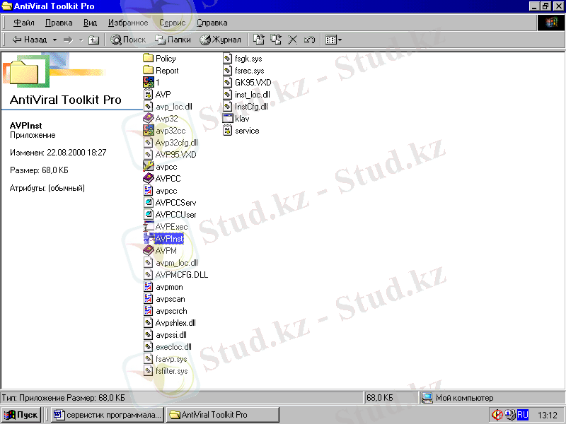This screenshot has width=566, height=424.
Task: Expand the Назад history dropdown arrow
Action: pos(54,40)
